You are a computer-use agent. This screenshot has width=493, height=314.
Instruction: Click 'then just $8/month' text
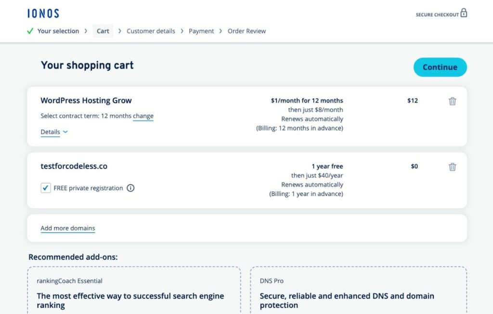(x=315, y=110)
